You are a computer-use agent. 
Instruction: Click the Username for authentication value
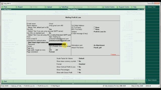pos(60,40)
